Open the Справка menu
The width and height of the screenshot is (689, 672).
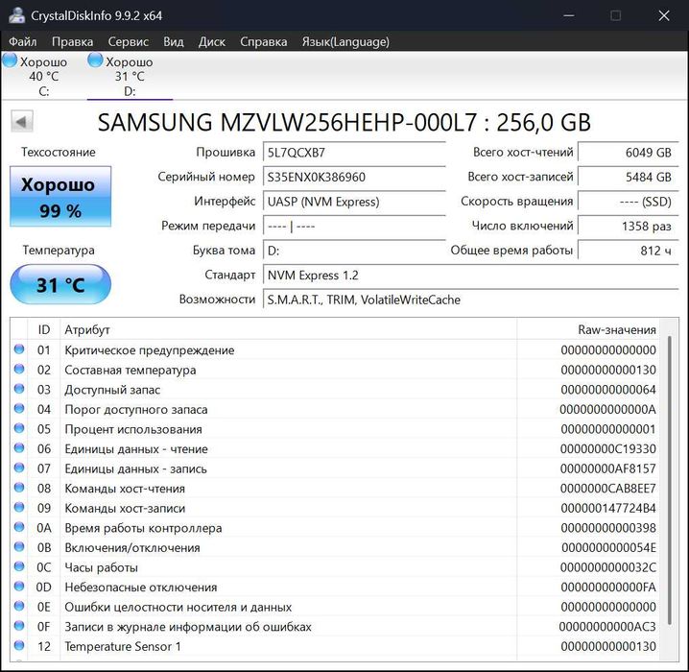(264, 41)
